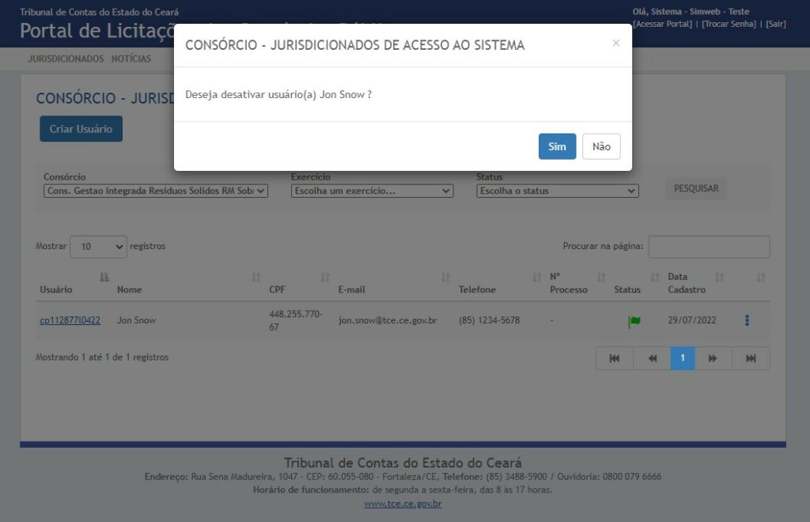Click the green flag status icon
This screenshot has height=522, width=810.
[x=634, y=321]
